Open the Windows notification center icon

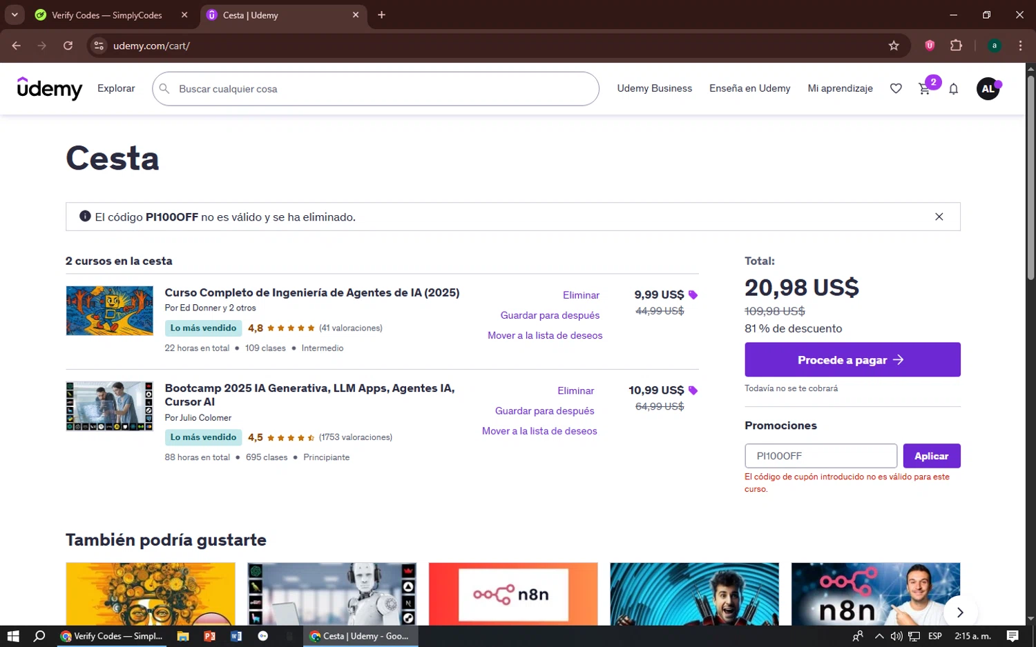point(1013,636)
